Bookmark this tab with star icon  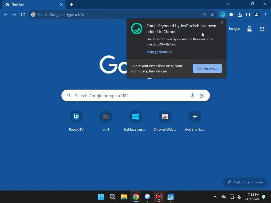[212, 15]
